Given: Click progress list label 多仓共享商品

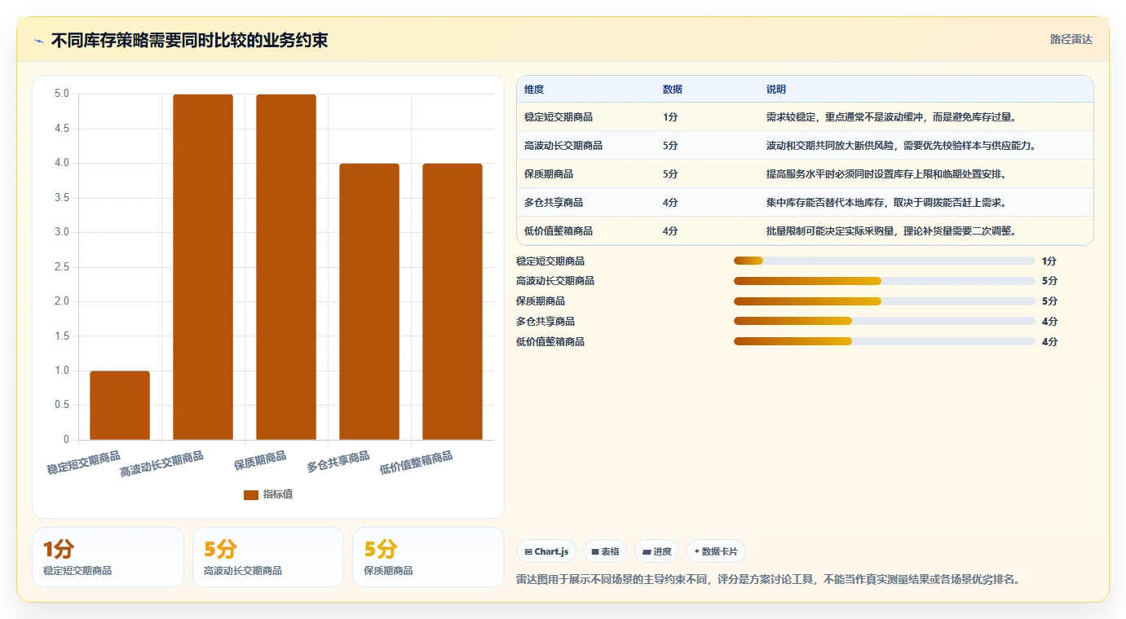Looking at the screenshot, I should [x=545, y=322].
